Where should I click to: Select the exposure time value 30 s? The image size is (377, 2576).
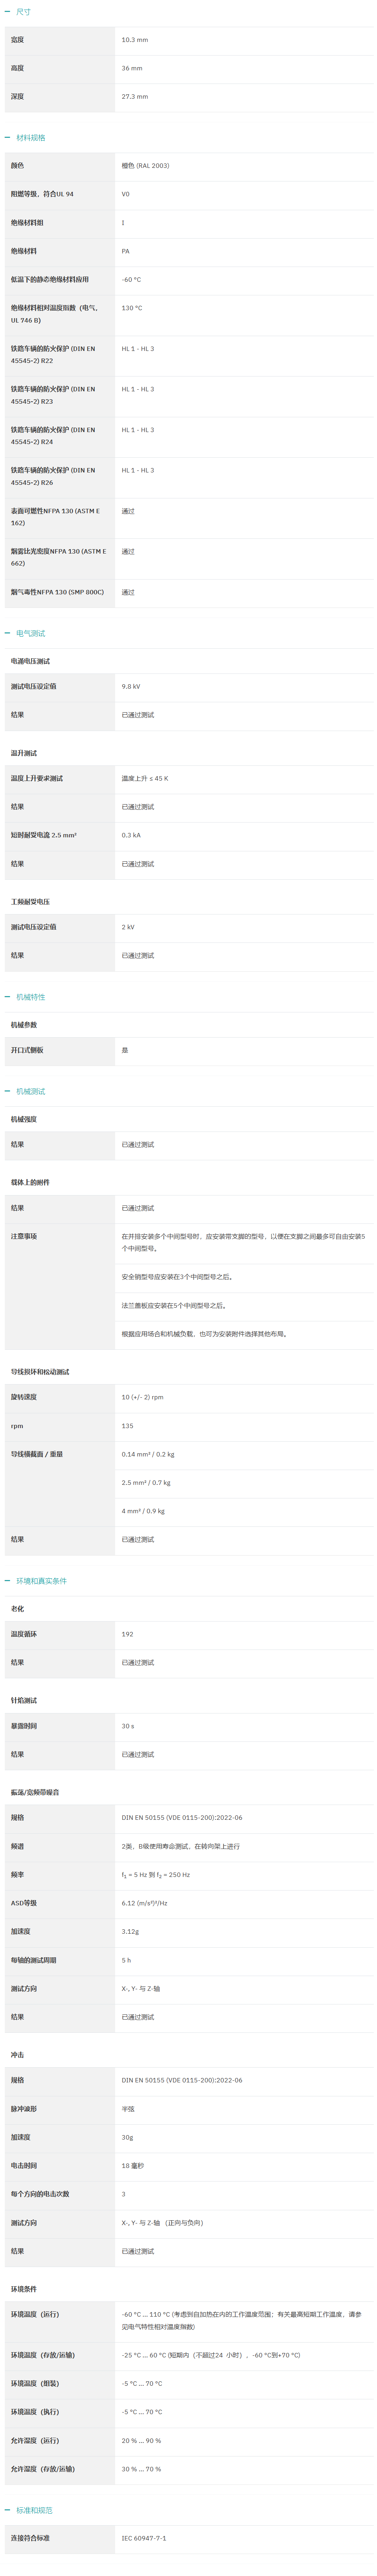click(x=128, y=1726)
